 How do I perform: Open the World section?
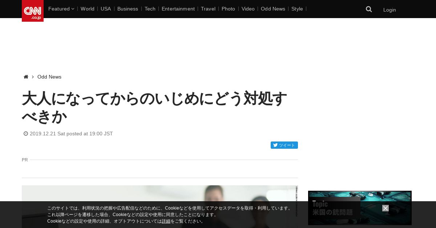(x=88, y=9)
